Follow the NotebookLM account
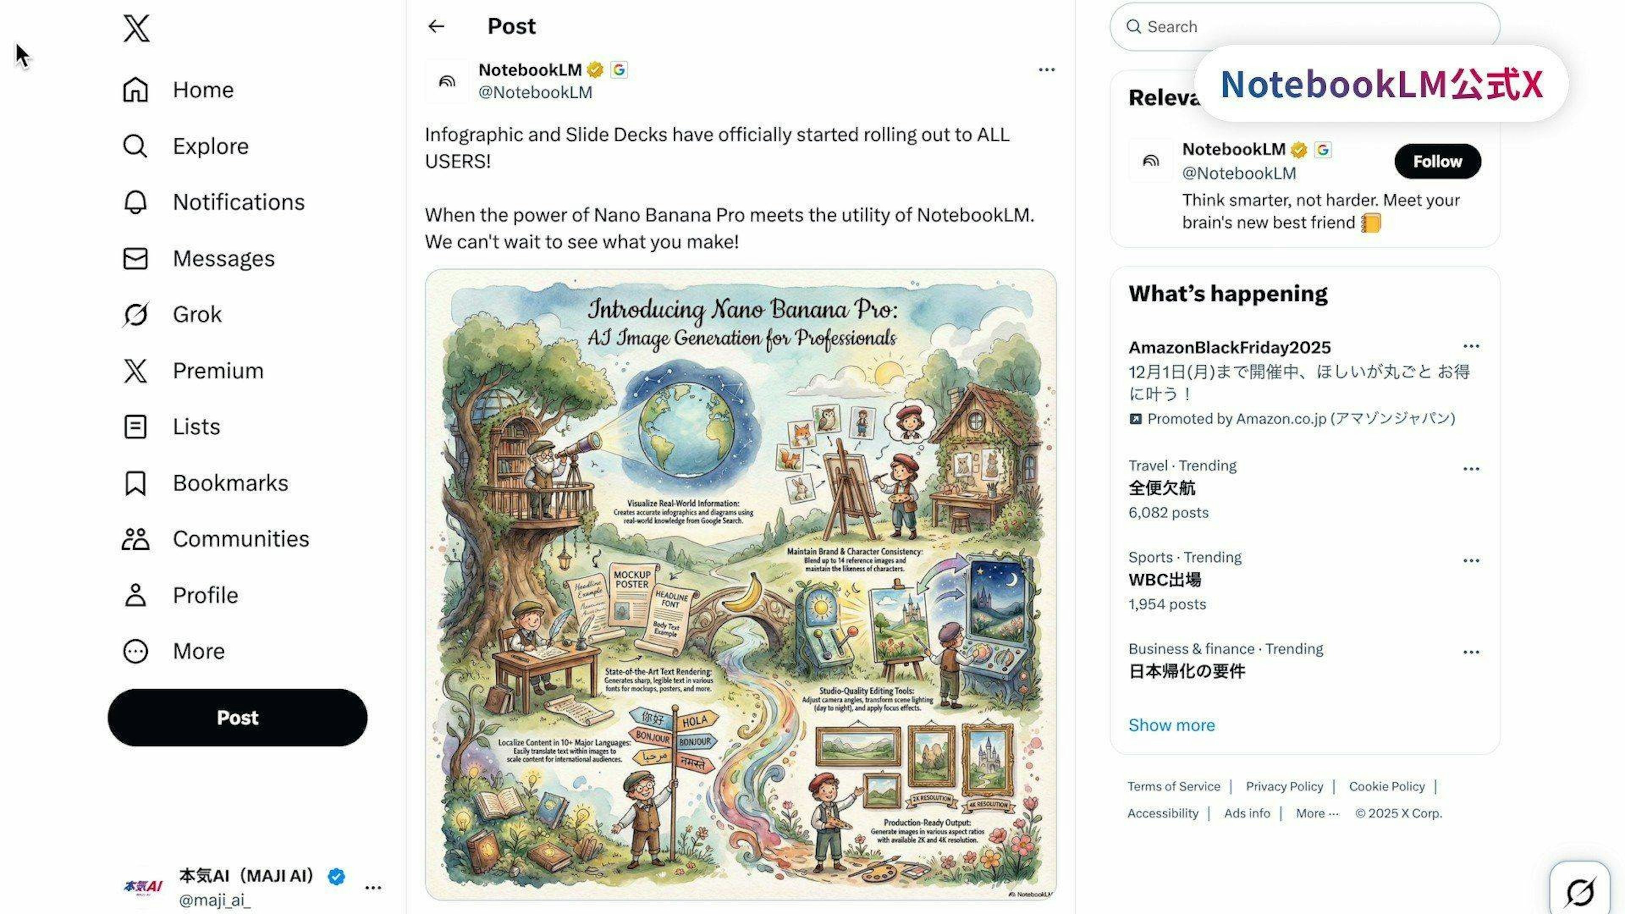Screen dimensions: 1625x914 pos(1437,162)
